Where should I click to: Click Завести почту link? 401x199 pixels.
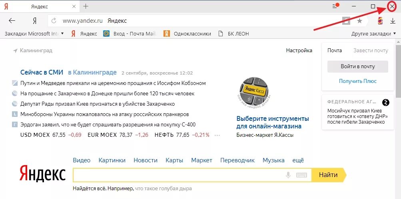(371, 51)
